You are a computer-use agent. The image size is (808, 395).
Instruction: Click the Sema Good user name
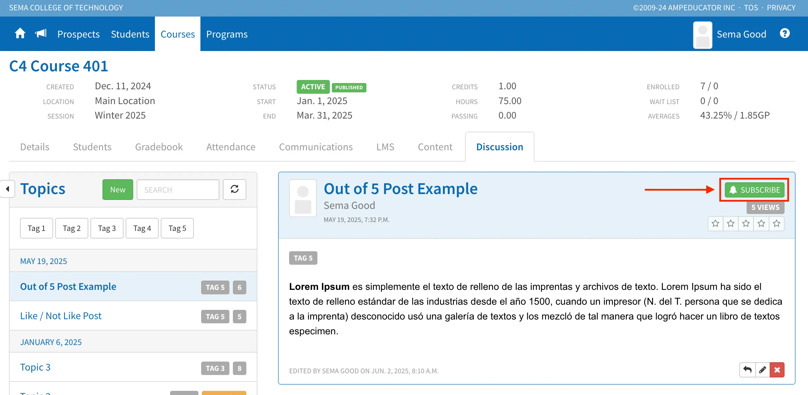tap(741, 34)
